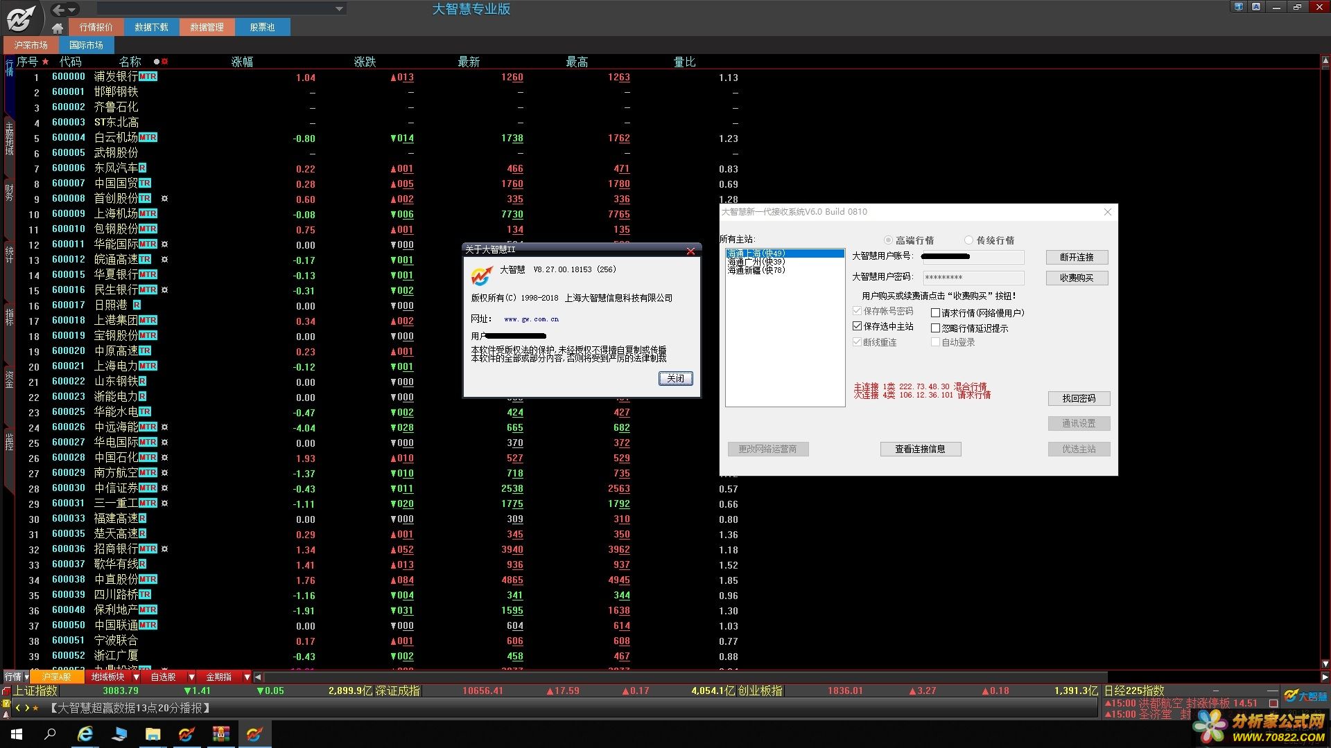Select stock name 招商银行
The image size is (1331, 748).
tap(116, 549)
